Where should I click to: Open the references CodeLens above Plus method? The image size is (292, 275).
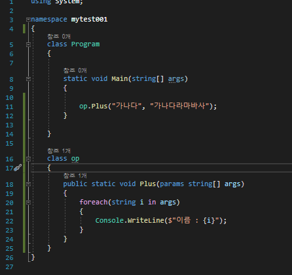pyautogui.click(x=75, y=176)
